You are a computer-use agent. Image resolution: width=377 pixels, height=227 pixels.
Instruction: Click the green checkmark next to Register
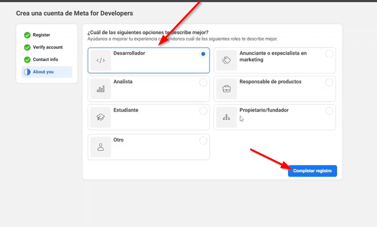click(27, 35)
